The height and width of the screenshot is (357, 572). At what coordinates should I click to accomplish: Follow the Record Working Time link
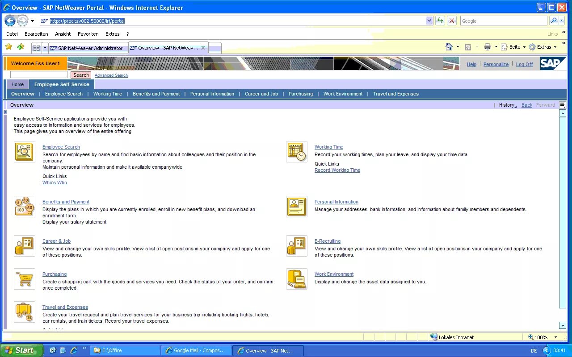pos(337,170)
